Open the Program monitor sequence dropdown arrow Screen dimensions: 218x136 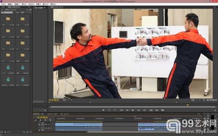coord(60,7)
